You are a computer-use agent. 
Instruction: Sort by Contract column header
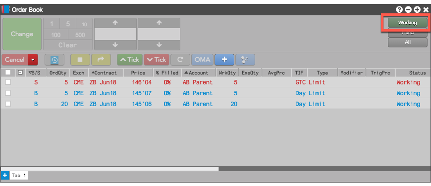click(x=106, y=73)
